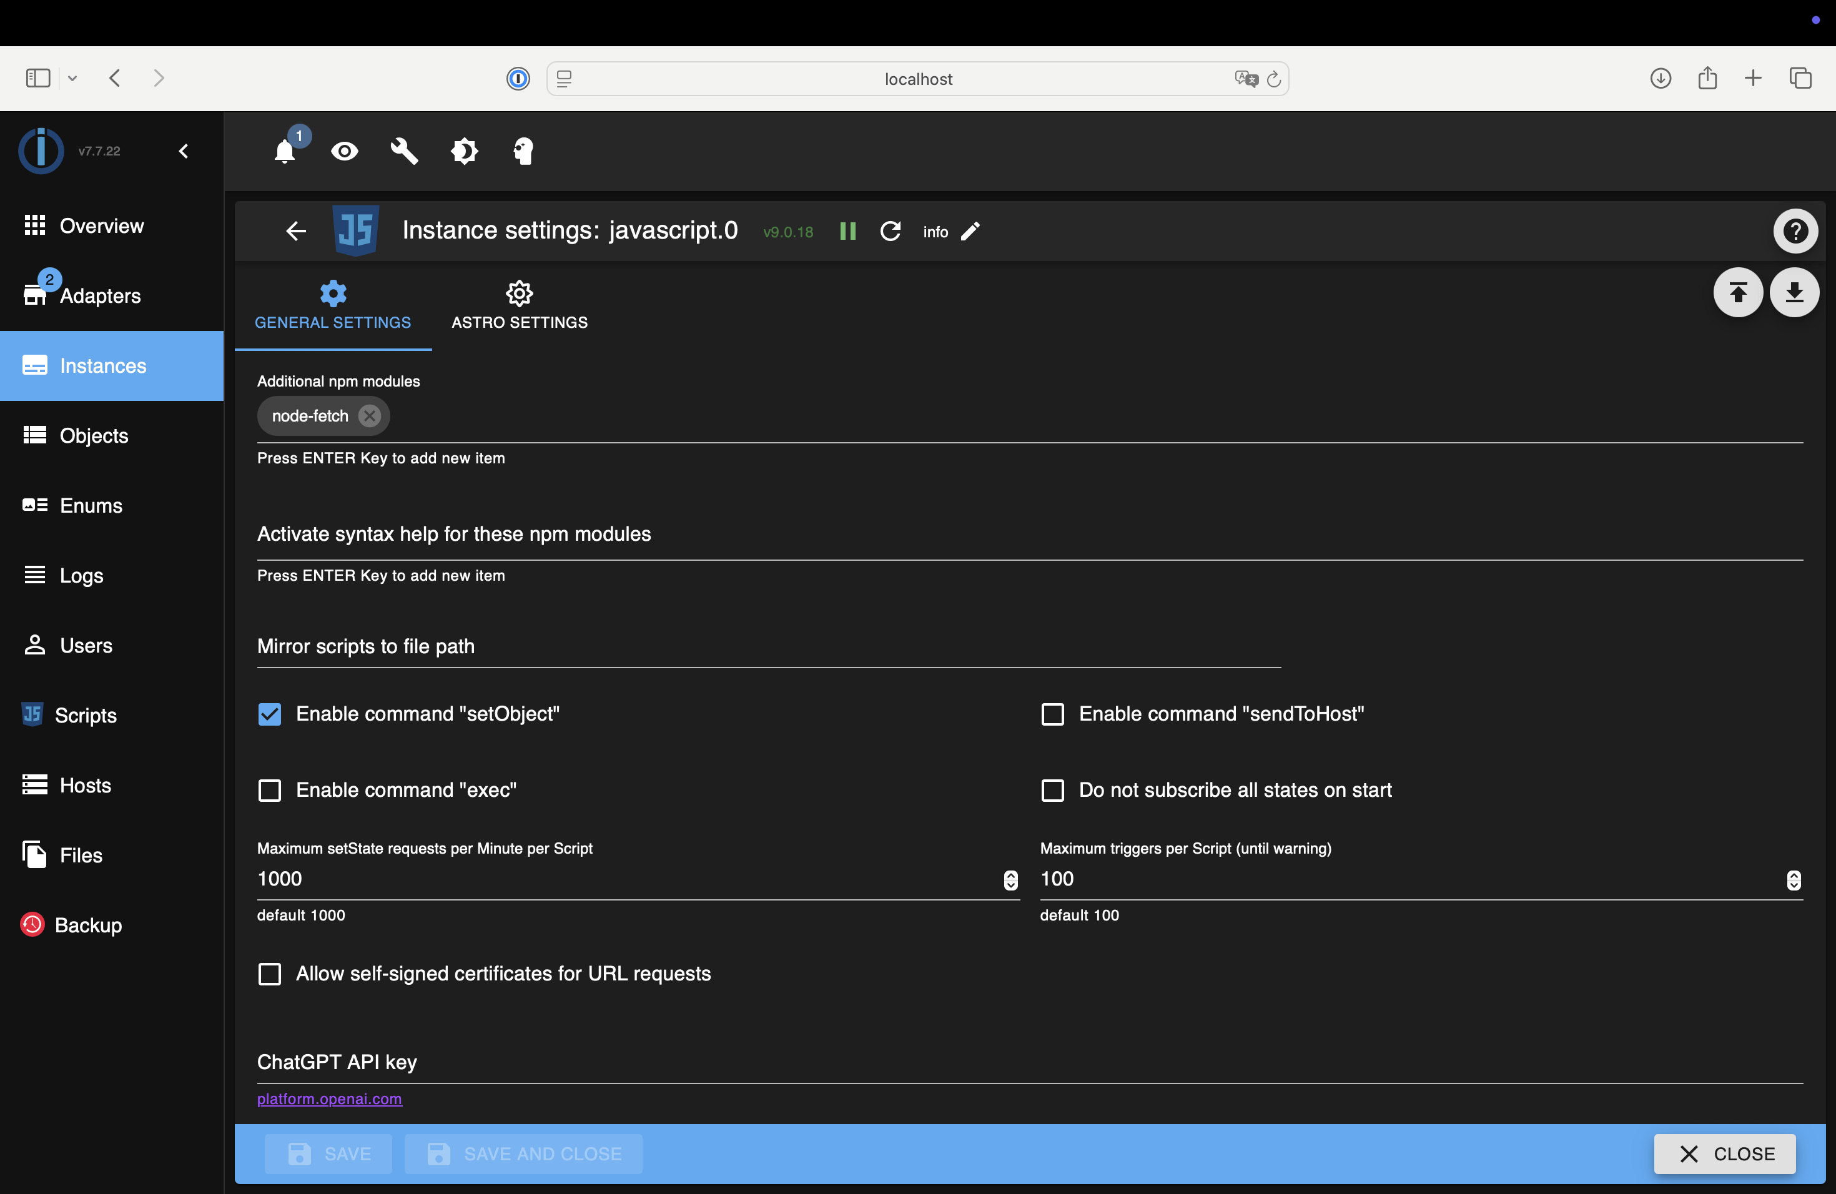Image resolution: width=1836 pixels, height=1194 pixels.
Task: Edit the info log level pencil
Action: click(x=970, y=232)
